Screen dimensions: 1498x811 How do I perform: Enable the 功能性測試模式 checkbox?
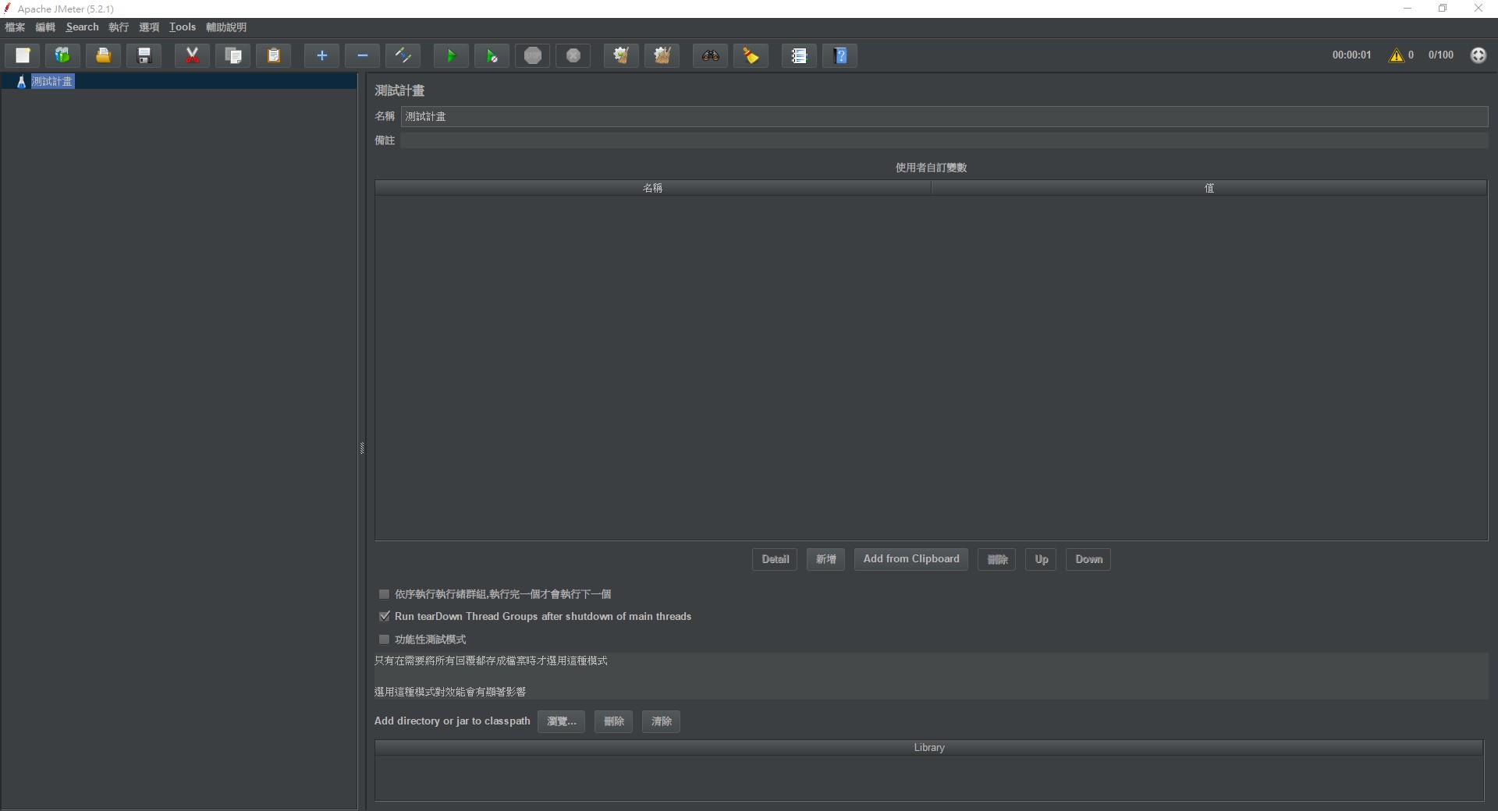click(385, 639)
